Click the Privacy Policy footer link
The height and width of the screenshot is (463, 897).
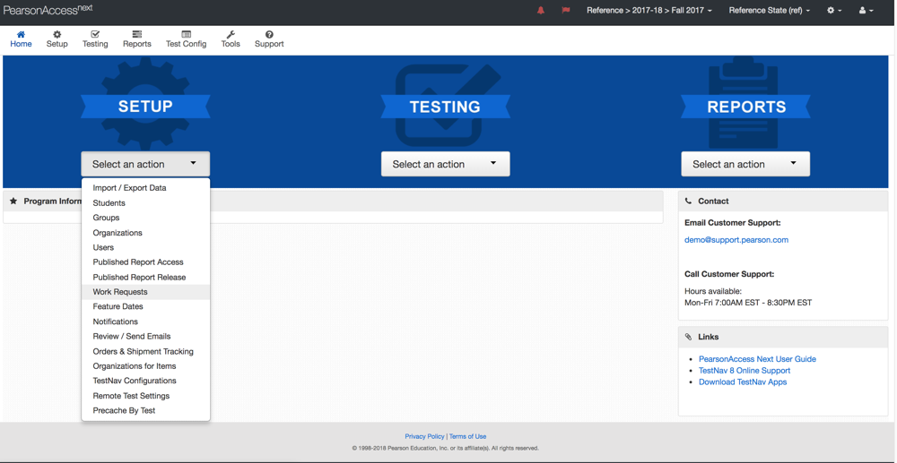pos(424,436)
